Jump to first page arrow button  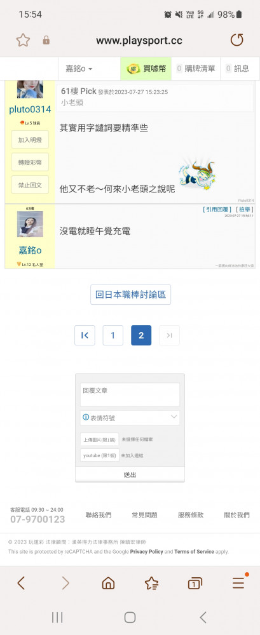[85, 335]
